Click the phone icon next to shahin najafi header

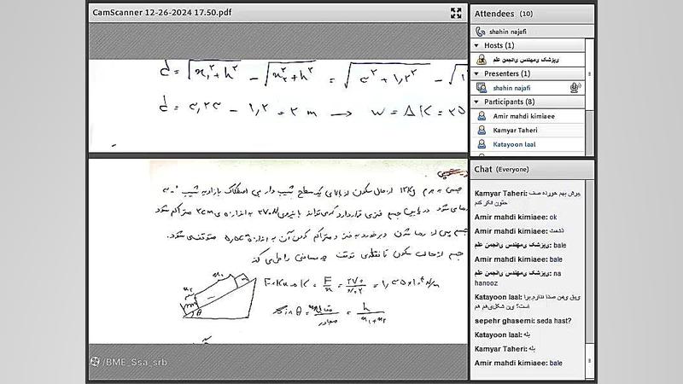click(x=481, y=32)
